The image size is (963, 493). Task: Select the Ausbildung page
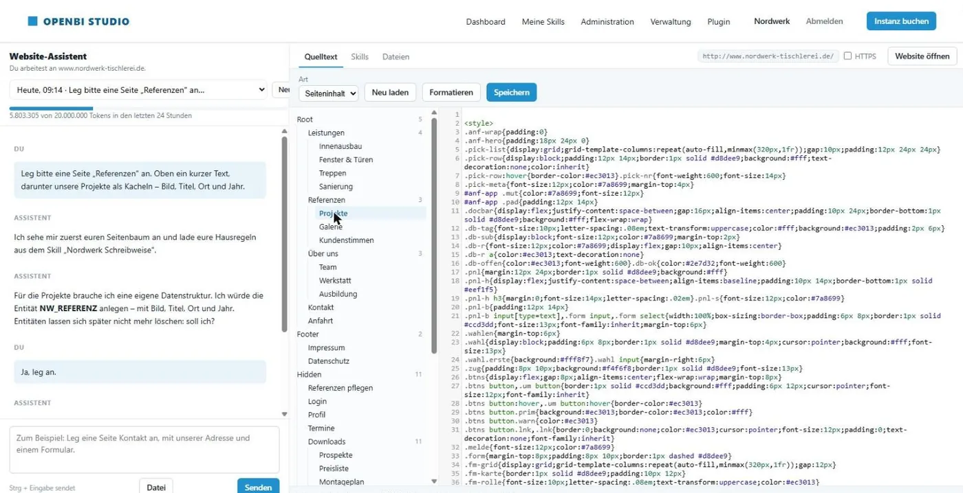tap(338, 294)
